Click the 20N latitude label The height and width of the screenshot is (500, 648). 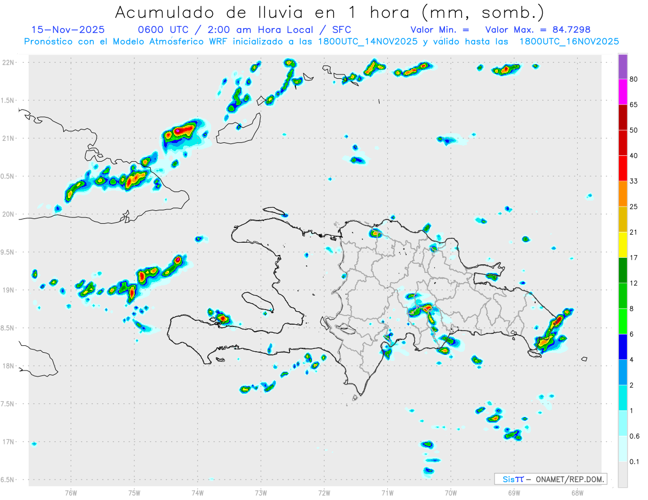pos(9,214)
